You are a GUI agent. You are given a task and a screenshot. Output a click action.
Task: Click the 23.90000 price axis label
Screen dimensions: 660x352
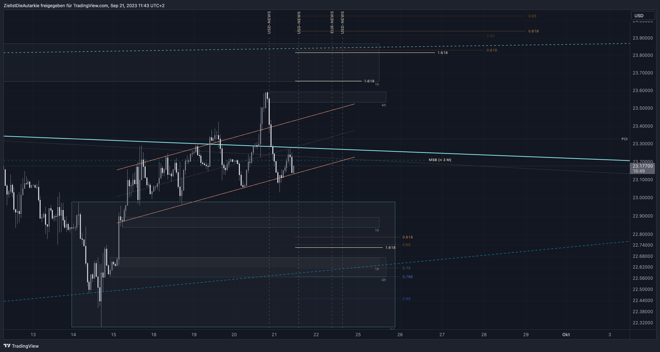[643, 38]
